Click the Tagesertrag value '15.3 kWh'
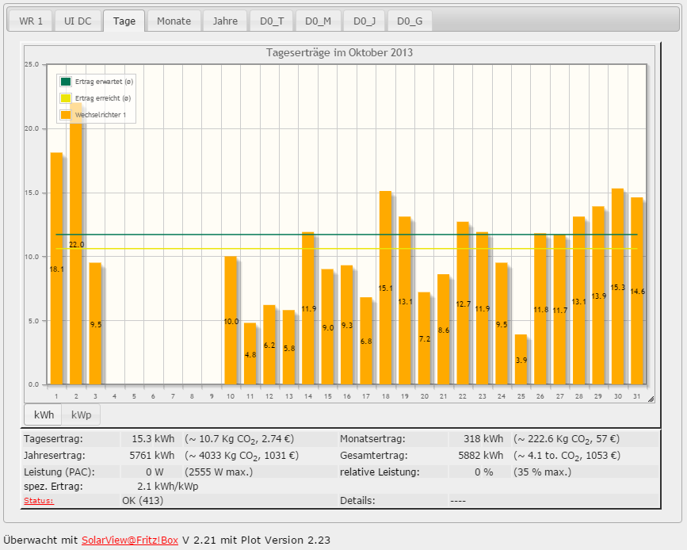 (x=153, y=439)
